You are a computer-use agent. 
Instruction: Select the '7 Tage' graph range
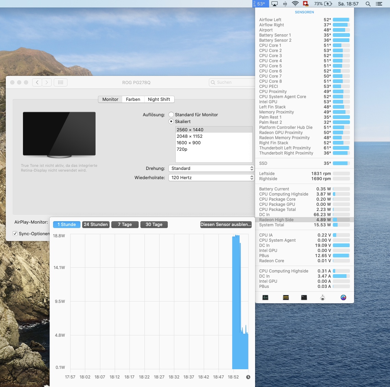(125, 225)
